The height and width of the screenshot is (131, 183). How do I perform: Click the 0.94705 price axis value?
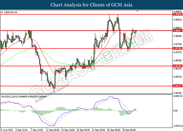[x=178, y=93]
